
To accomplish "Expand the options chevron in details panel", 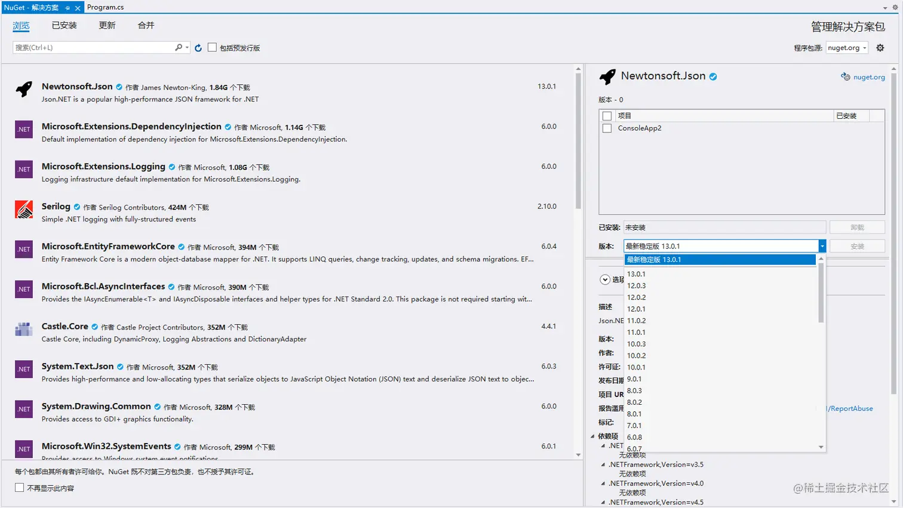I will click(x=605, y=279).
